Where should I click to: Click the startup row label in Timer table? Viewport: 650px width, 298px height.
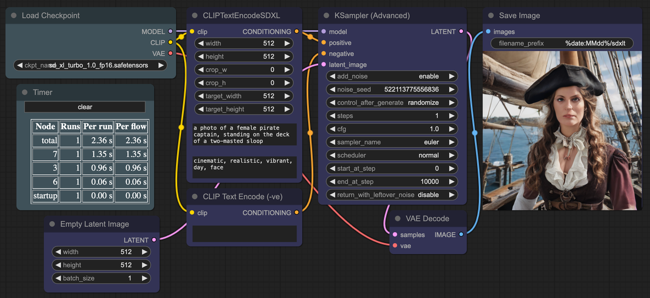tap(45, 195)
